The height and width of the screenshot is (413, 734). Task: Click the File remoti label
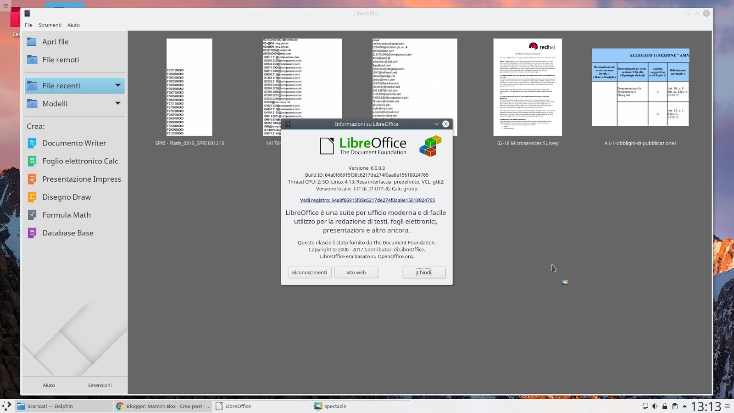(x=61, y=60)
